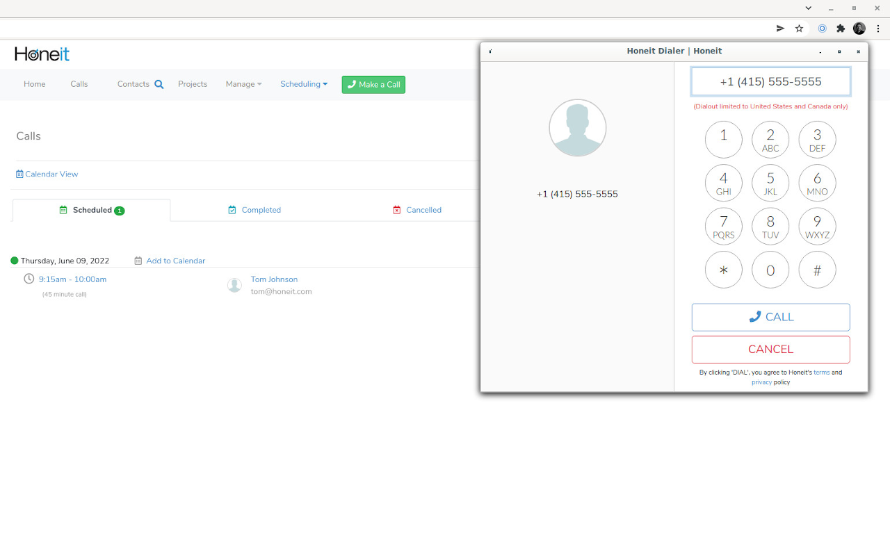This screenshot has height=556, width=890.
Task: Open Tom Johnson contact link
Action: [274, 279]
